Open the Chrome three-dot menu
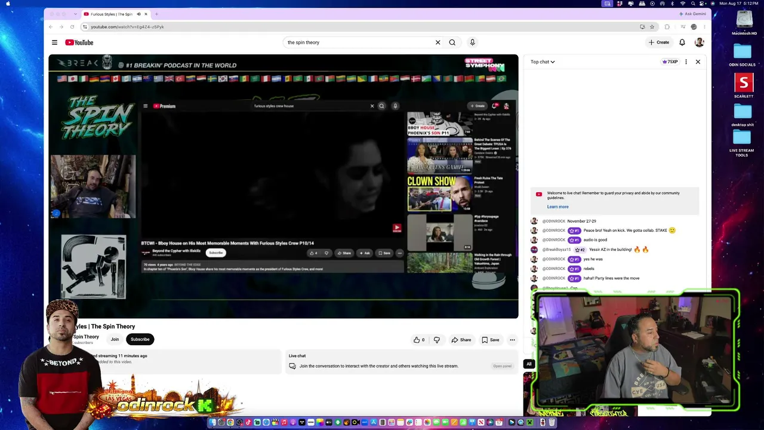Image resolution: width=764 pixels, height=430 pixels. coord(704,27)
